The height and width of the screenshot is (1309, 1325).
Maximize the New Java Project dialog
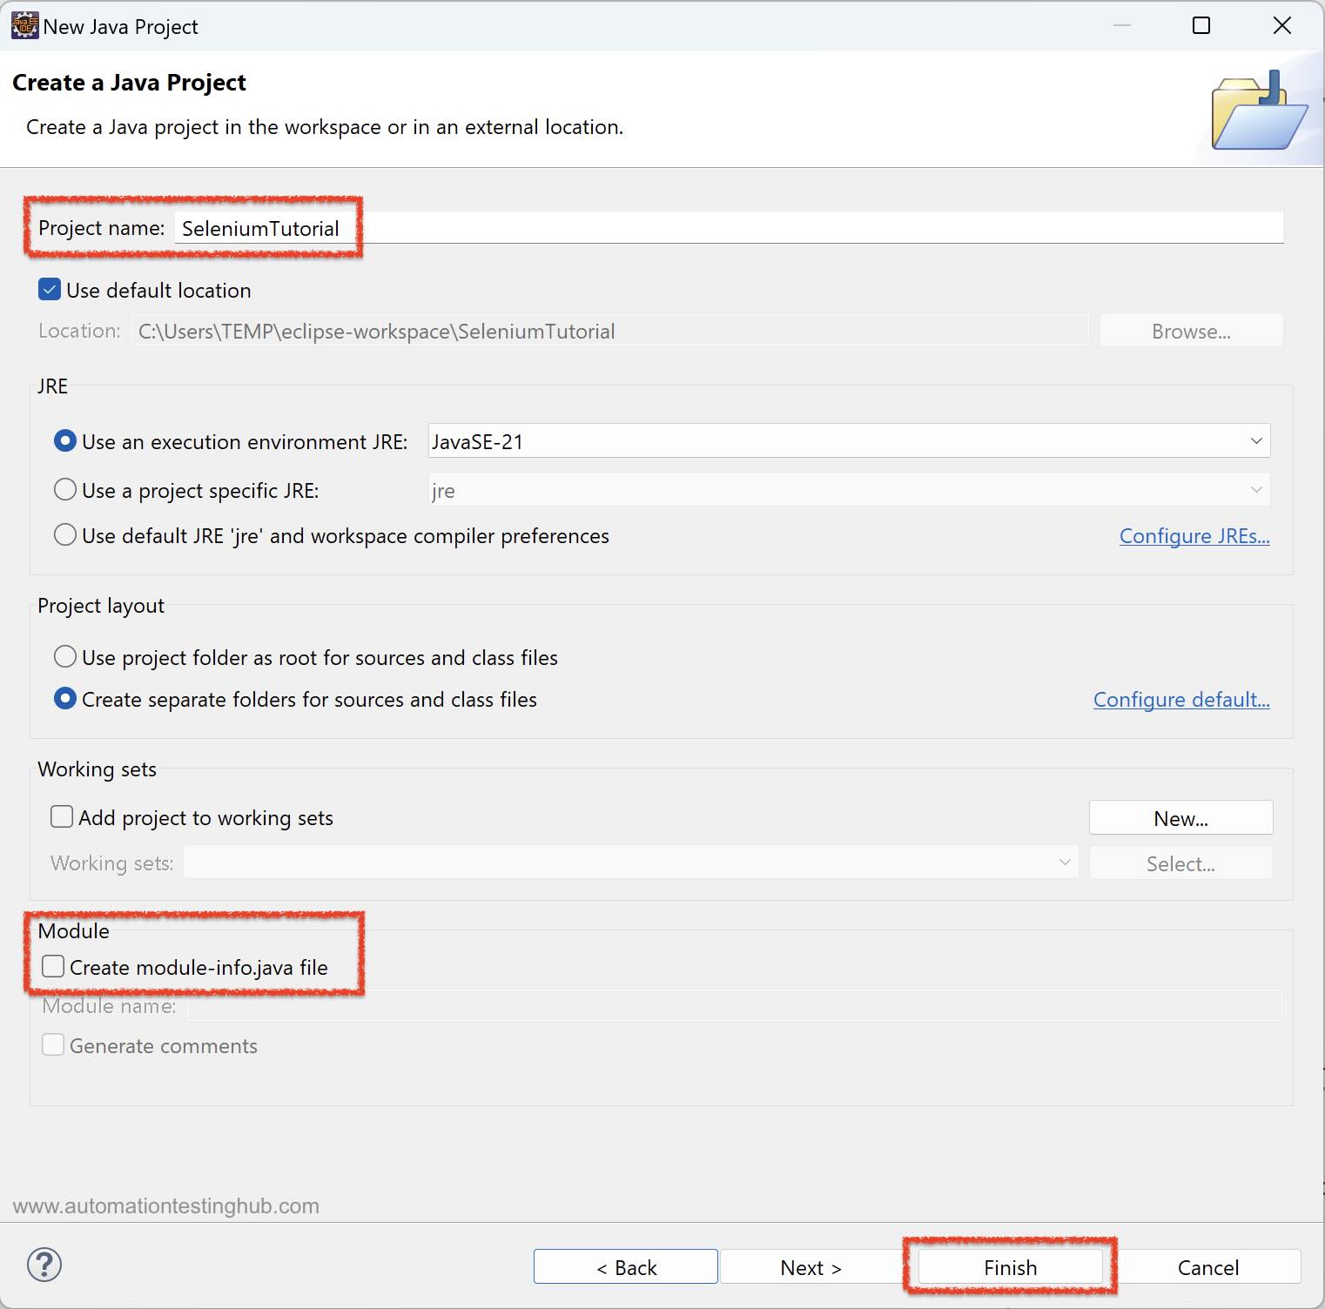pos(1201,26)
